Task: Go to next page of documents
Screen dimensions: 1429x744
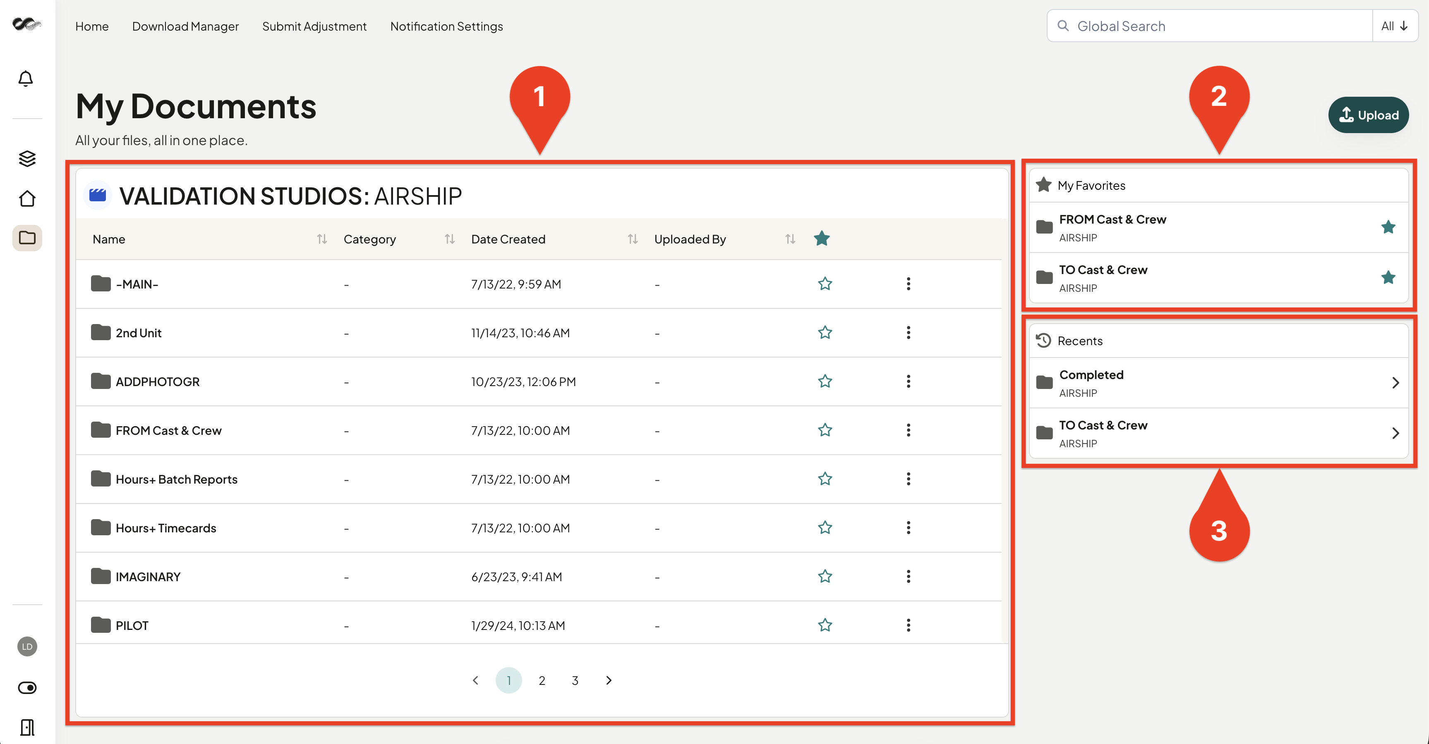Action: 609,680
